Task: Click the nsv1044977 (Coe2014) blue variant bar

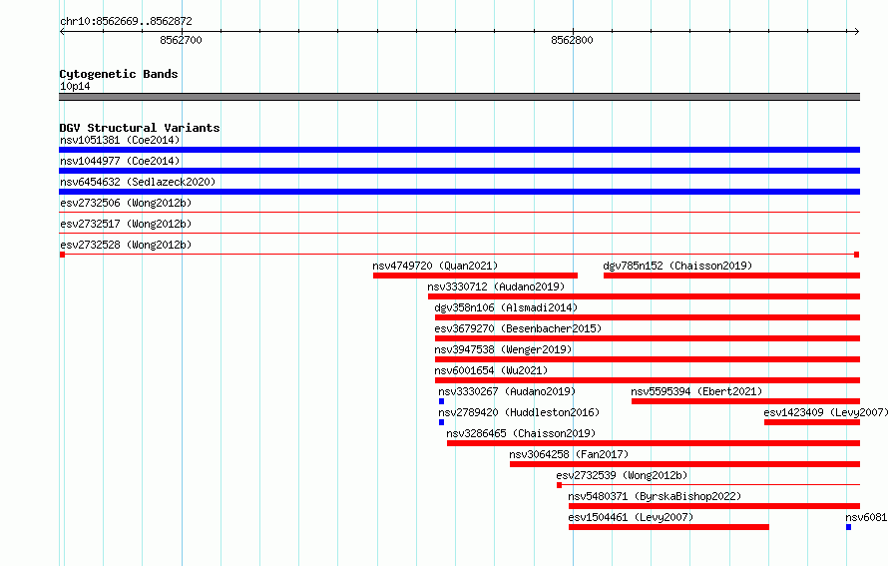Action: pyautogui.click(x=459, y=171)
